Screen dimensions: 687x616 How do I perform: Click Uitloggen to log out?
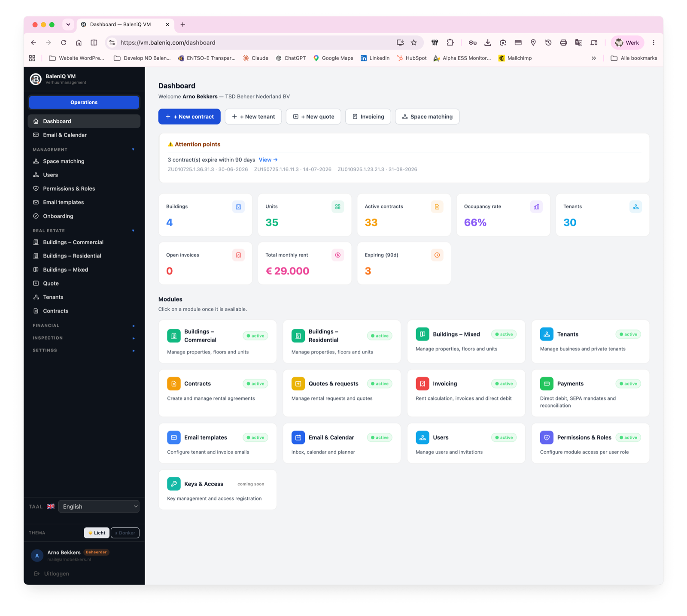coord(52,574)
